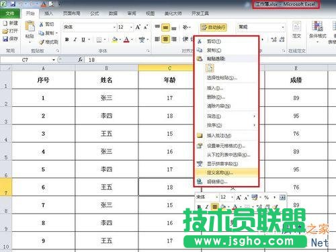Click the ribbon Fill Color paint bucket
The image size is (336, 252).
[x=115, y=40]
